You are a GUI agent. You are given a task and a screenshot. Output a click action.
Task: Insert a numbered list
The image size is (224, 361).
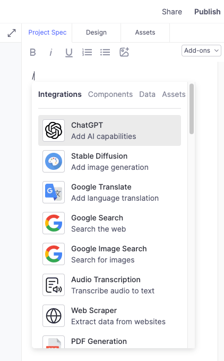pos(87,52)
